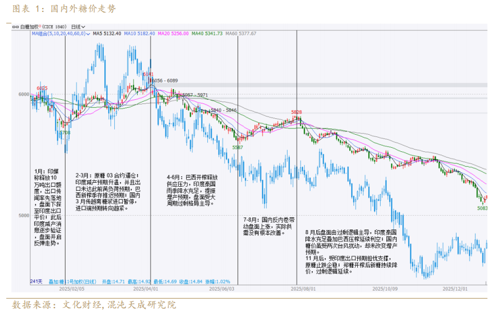
Task: Click the 6000 price axis label
Action: [23, 94]
